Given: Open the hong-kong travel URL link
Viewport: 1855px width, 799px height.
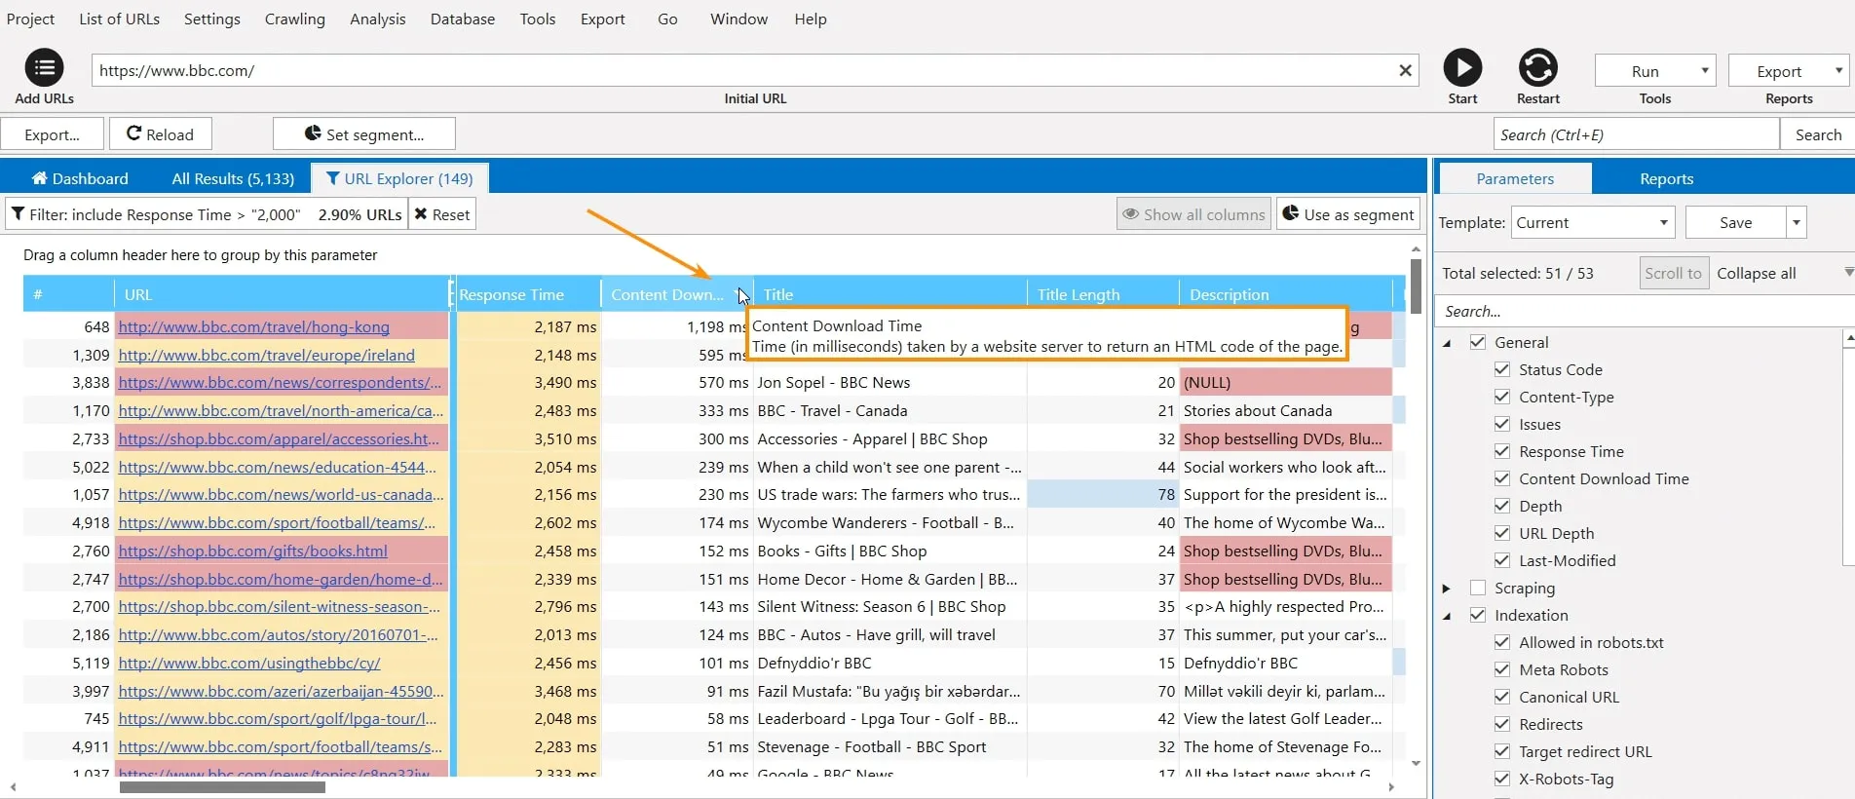Looking at the screenshot, I should (x=253, y=327).
